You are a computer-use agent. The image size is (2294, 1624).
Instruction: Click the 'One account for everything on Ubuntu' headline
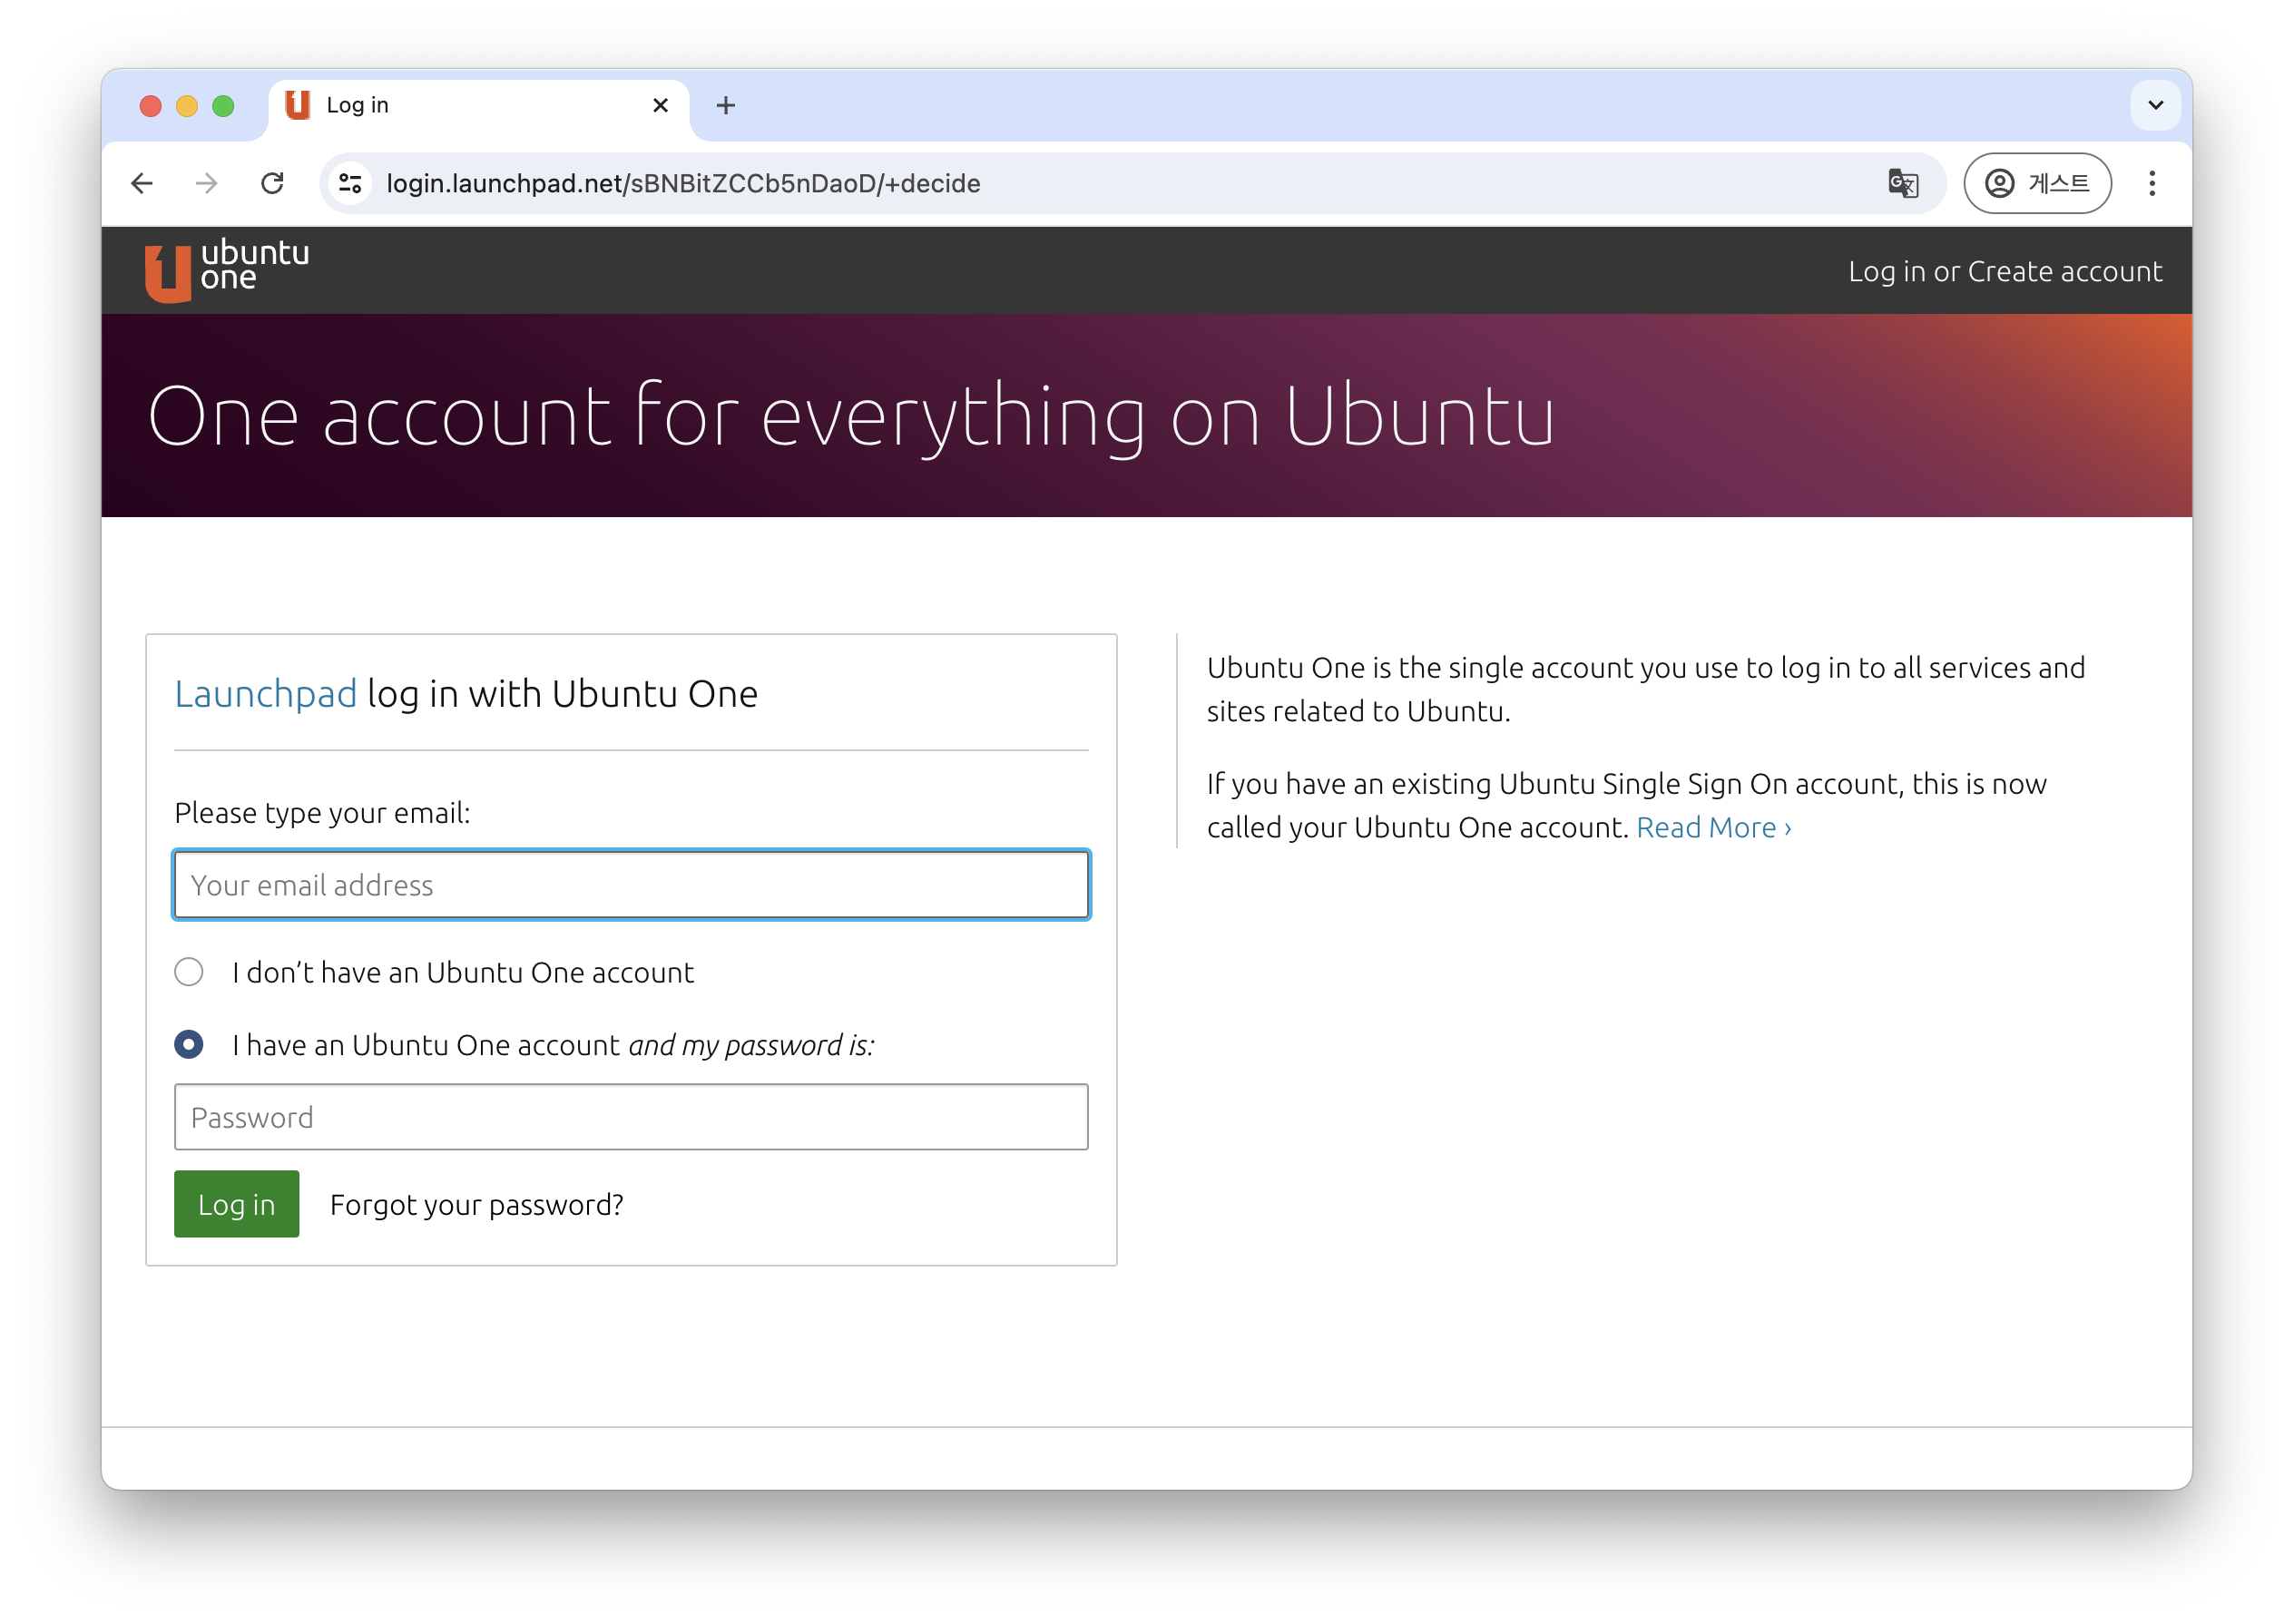tap(851, 416)
